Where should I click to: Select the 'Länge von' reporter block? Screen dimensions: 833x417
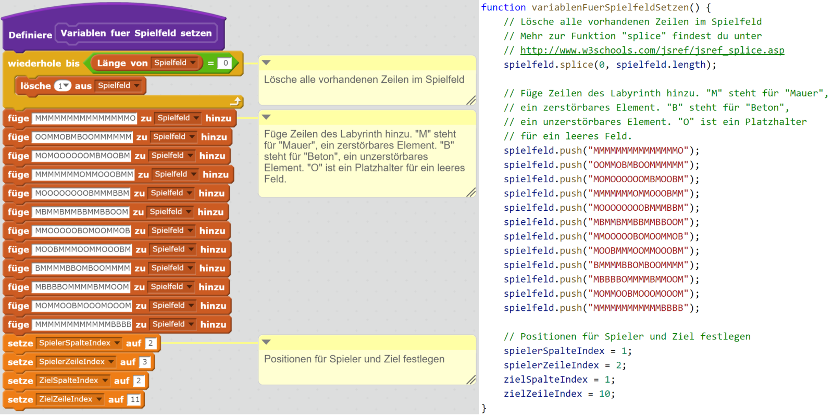(x=147, y=63)
